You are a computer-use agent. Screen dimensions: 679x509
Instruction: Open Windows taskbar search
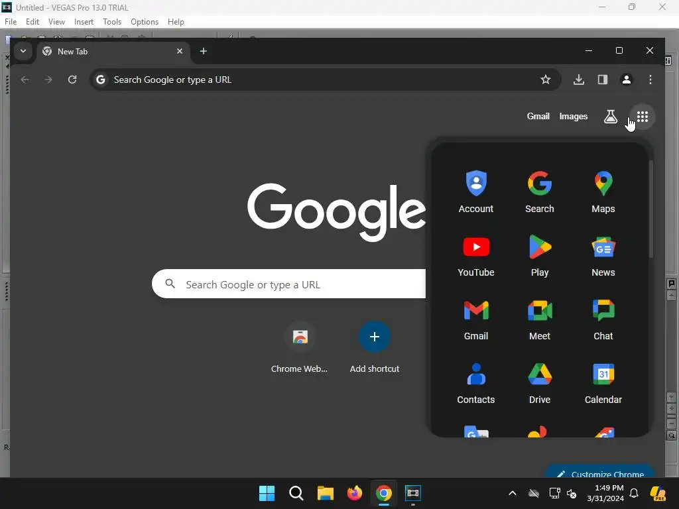pyautogui.click(x=296, y=493)
